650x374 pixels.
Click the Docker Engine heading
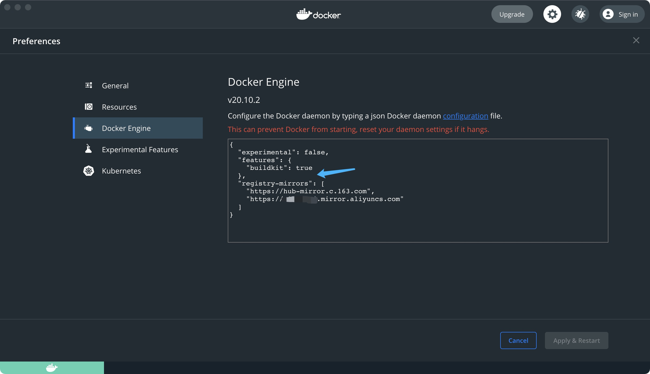coord(263,82)
